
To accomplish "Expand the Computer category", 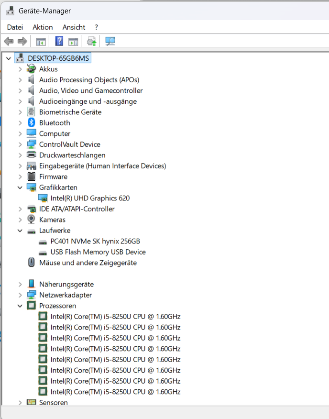I will pos(20,133).
